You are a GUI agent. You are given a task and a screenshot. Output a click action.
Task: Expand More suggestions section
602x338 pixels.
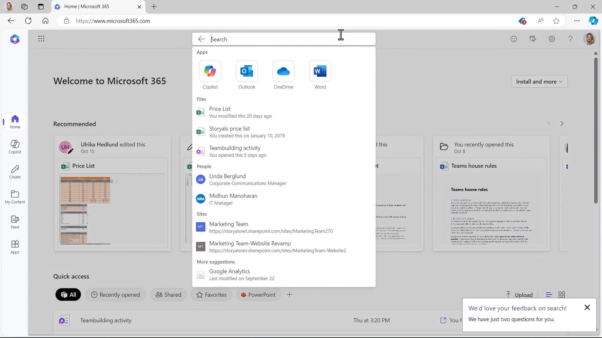(x=215, y=261)
